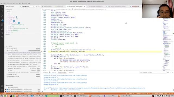This screenshot has height=97, width=174.
Task: Expand the head variable
Action: tap(7, 31)
